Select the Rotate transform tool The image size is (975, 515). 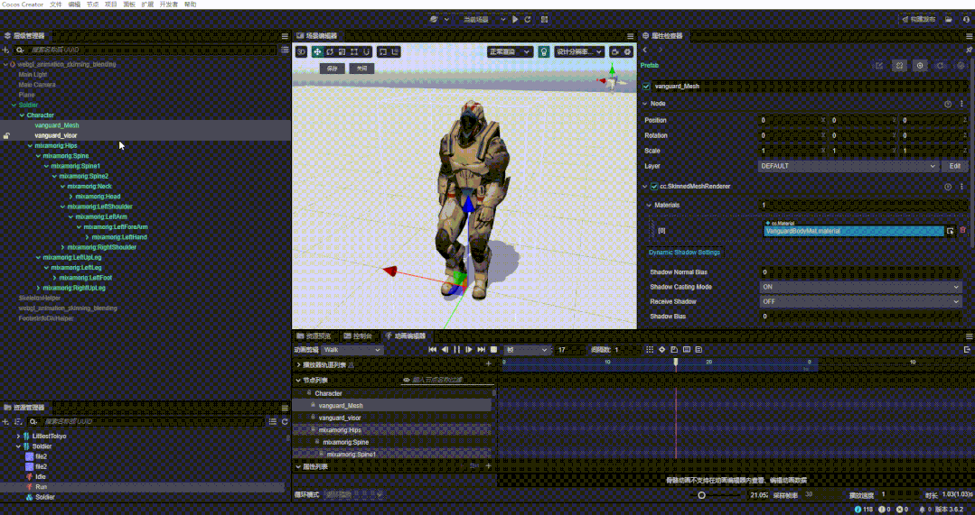(x=330, y=52)
